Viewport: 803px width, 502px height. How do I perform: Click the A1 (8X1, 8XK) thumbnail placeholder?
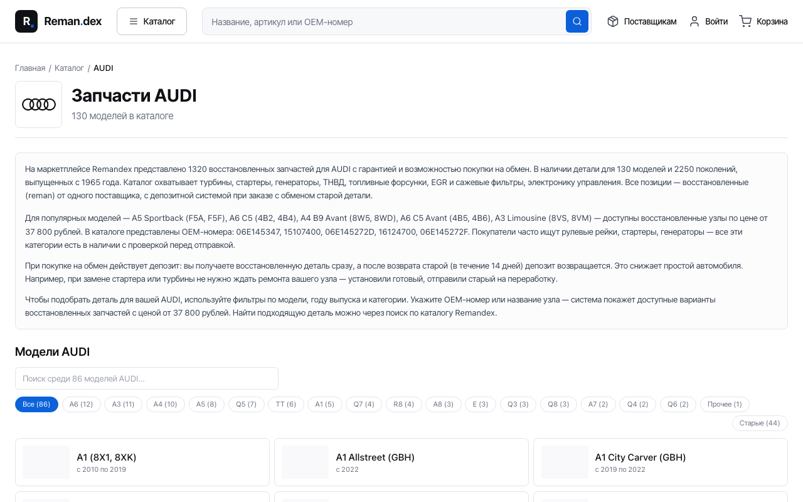coord(46,462)
